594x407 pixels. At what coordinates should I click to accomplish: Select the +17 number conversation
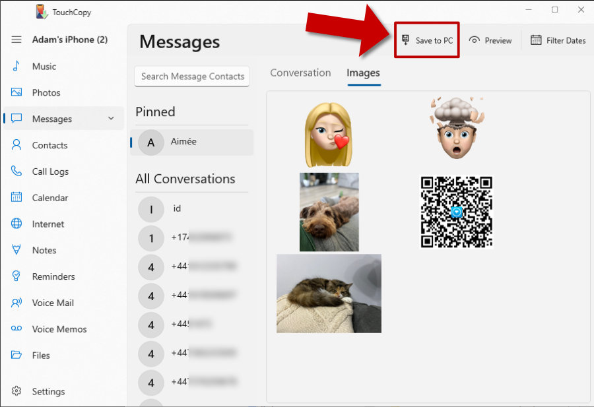(x=201, y=237)
